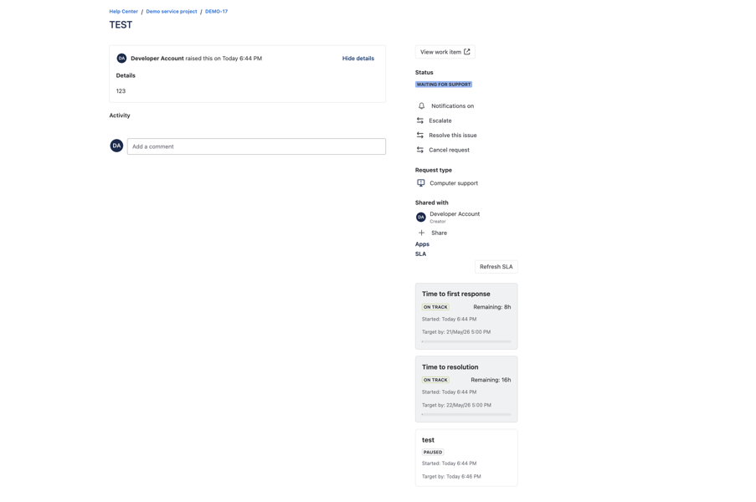Viewport: 756px width, 502px height.
Task: Collapse request details with Hide details
Action: pos(357,59)
